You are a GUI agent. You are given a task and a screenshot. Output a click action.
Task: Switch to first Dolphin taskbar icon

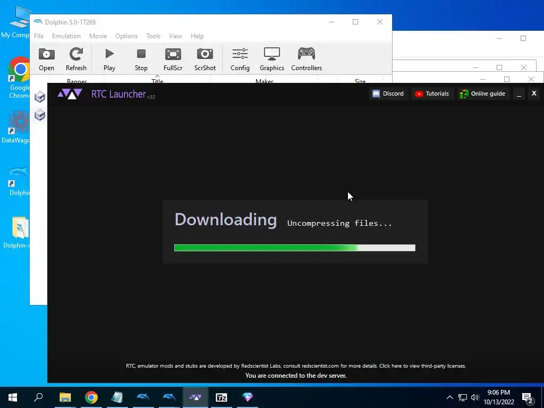(143, 397)
